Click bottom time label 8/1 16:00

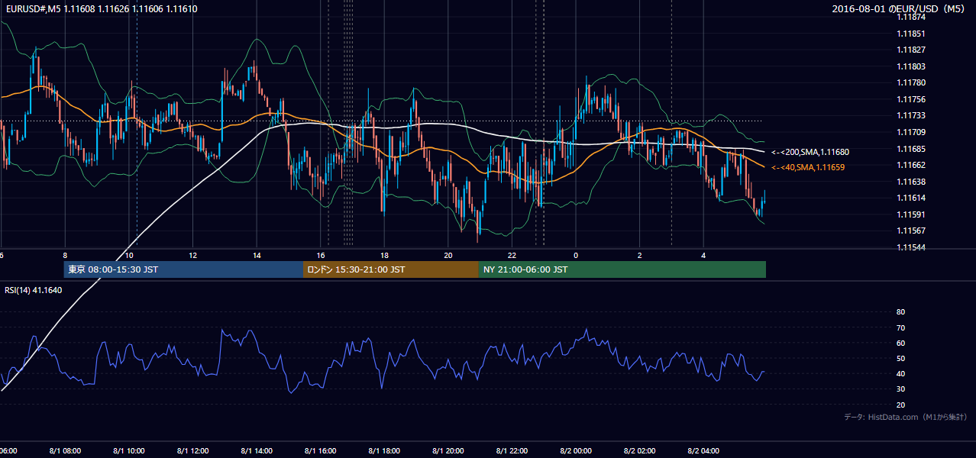coord(320,451)
